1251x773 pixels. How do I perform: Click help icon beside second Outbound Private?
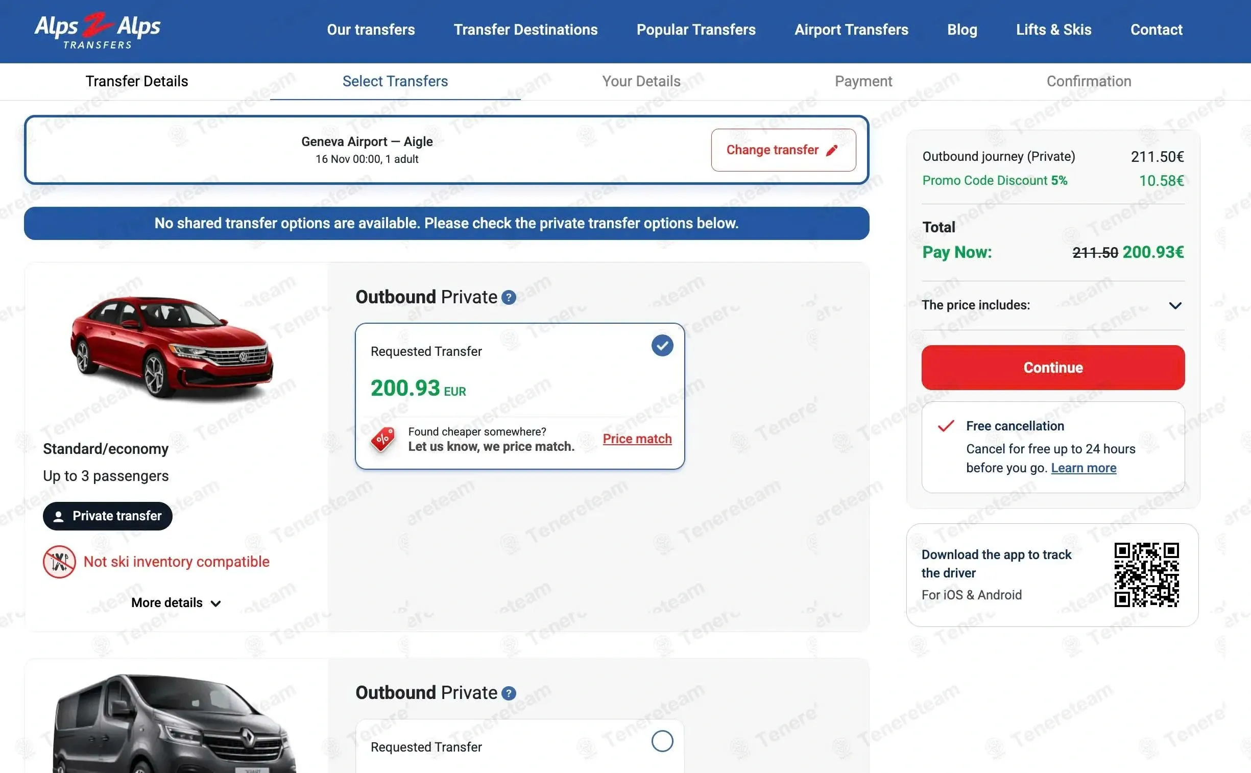[x=509, y=693]
